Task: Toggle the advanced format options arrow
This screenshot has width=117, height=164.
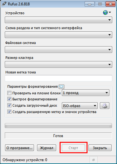Action: point(62,87)
